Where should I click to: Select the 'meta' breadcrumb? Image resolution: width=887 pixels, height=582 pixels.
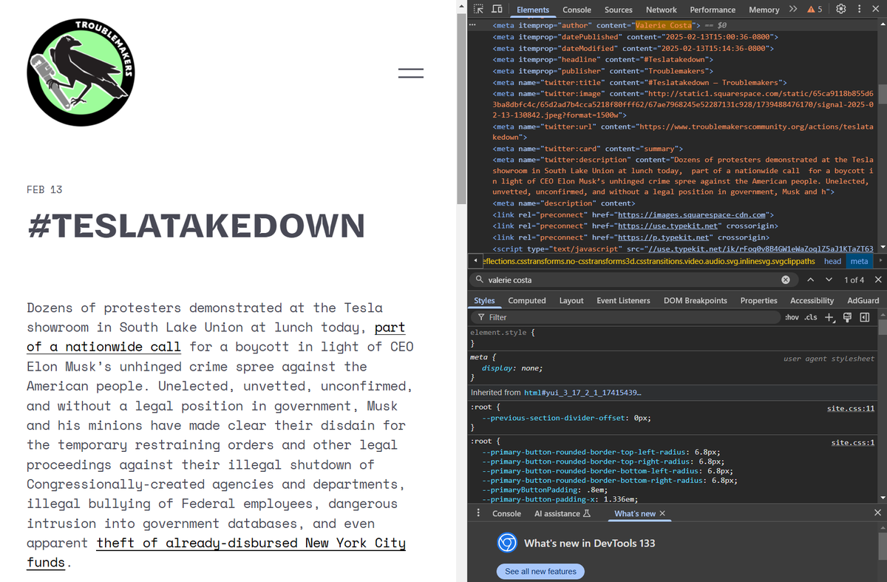tap(859, 261)
